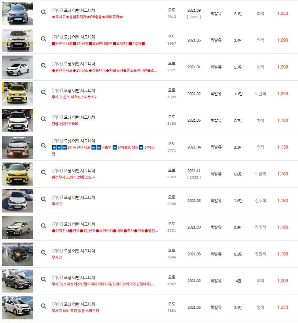Click magnifier icon on the 1,139 price row
This screenshot has width=298, height=323.
tap(43, 146)
